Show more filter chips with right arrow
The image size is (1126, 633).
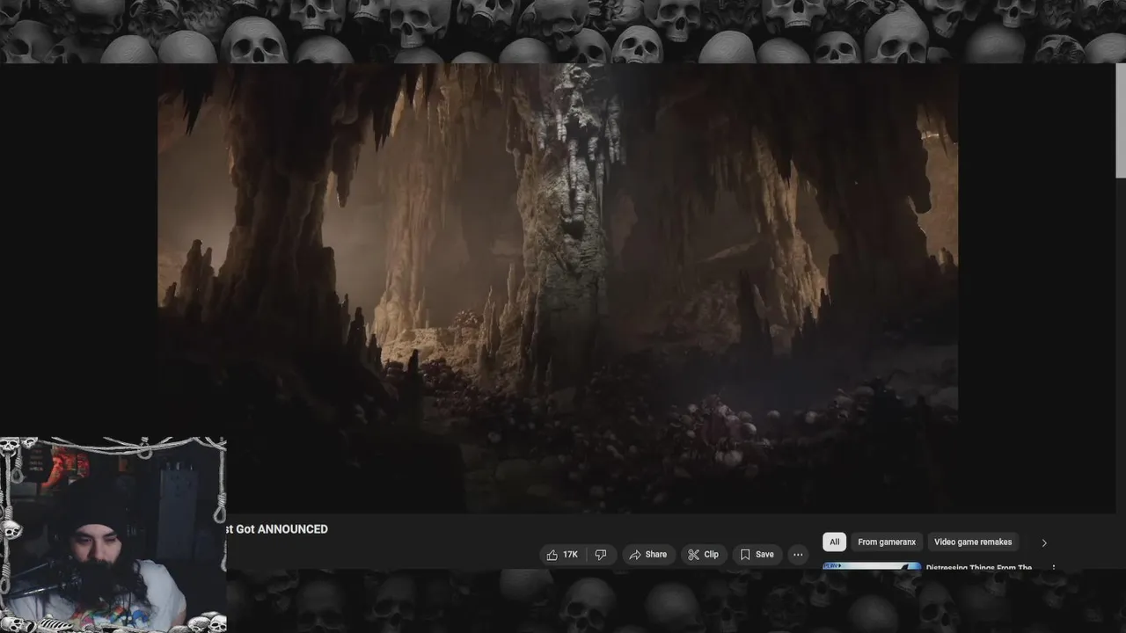tap(1044, 543)
